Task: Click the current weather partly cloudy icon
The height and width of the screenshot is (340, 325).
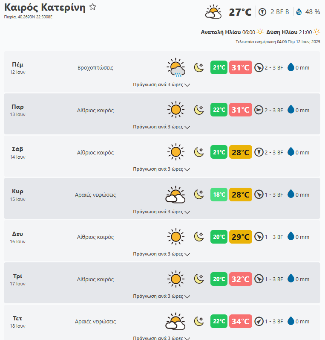Action: tap(213, 12)
